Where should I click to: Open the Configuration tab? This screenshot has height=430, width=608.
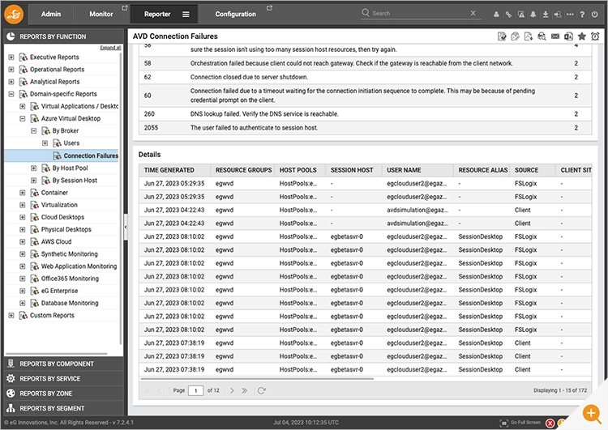[x=235, y=15]
